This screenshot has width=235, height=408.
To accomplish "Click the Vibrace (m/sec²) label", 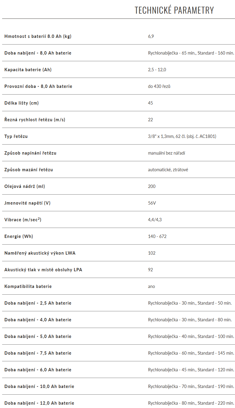I will 23,219.
